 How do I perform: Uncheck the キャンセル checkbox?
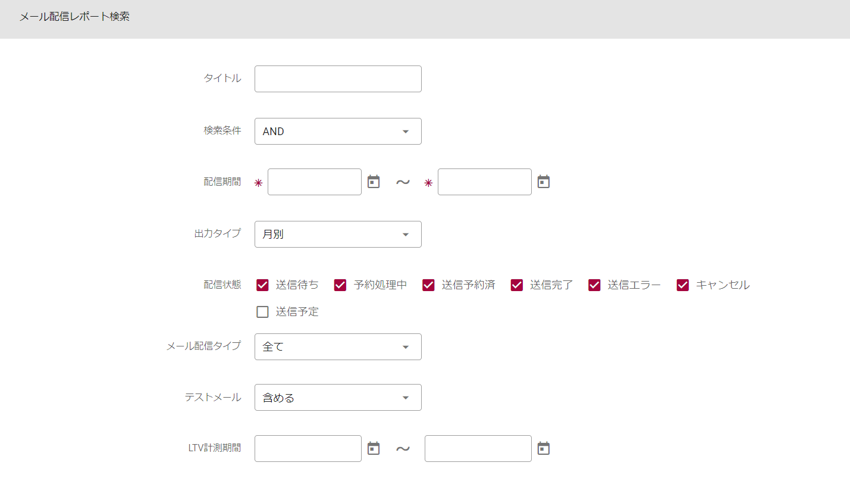682,285
